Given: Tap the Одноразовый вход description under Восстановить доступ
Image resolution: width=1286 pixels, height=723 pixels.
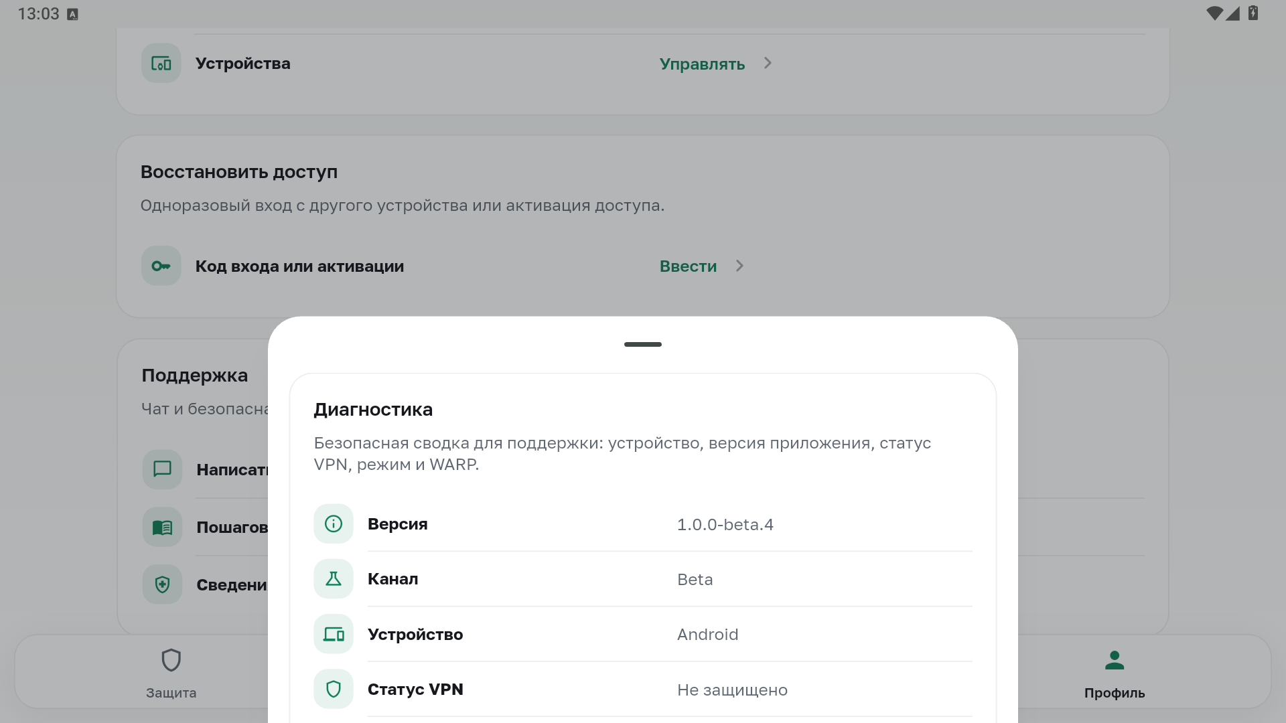Looking at the screenshot, I should 403,206.
